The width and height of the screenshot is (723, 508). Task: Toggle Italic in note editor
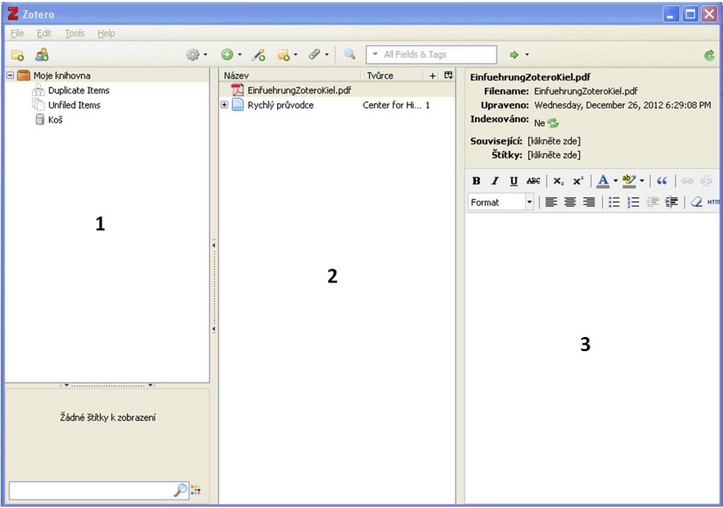tap(495, 181)
